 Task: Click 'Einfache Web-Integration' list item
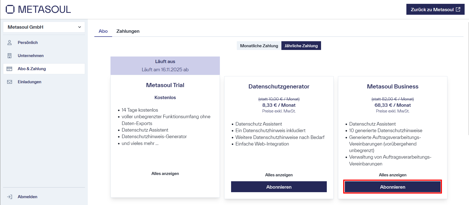pyautogui.click(x=262, y=144)
